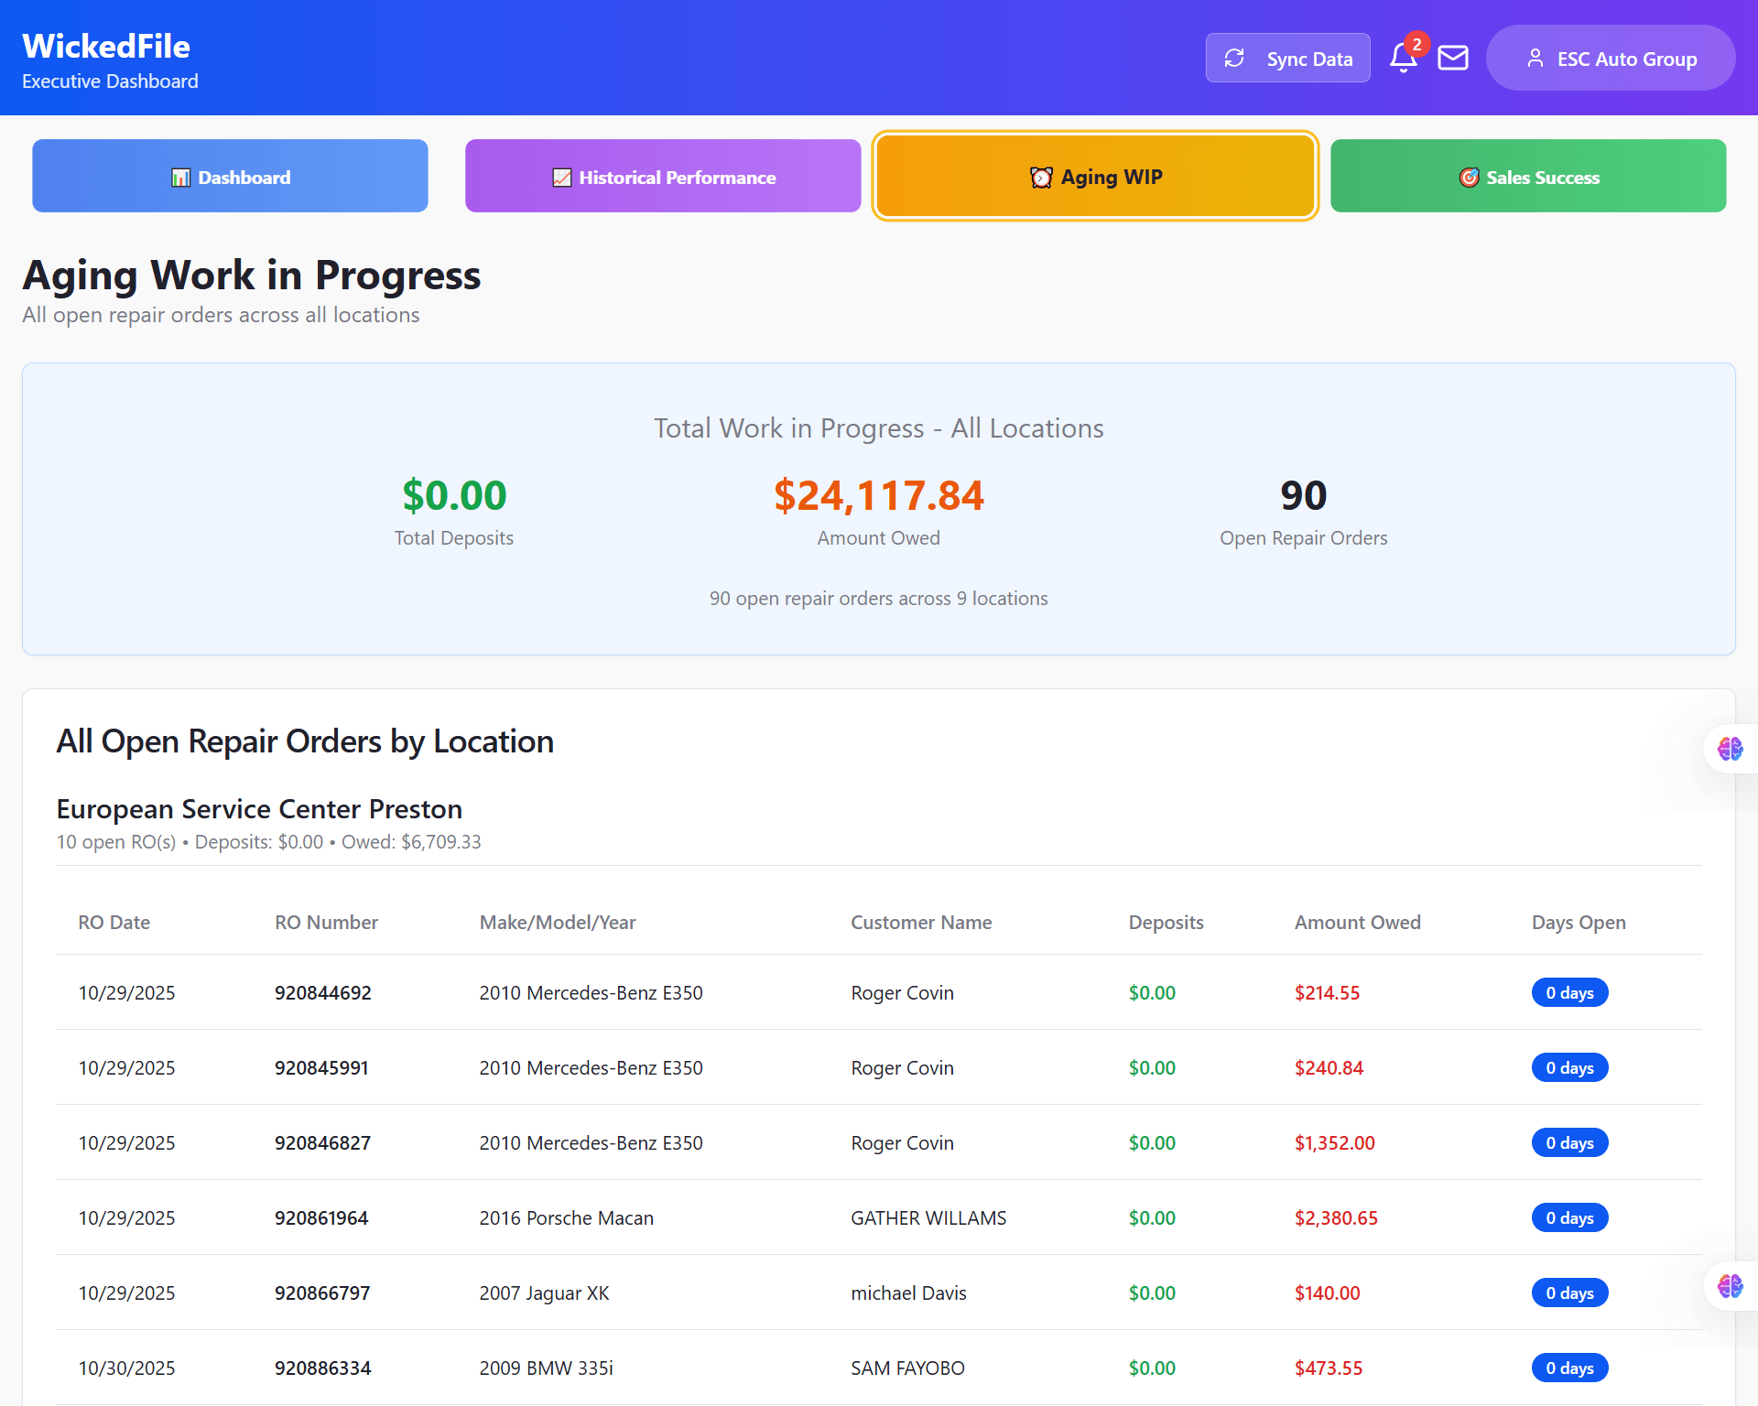This screenshot has height=1406, width=1758.
Task: Click the 2016 Porsche Macan row
Action: [566, 1218]
